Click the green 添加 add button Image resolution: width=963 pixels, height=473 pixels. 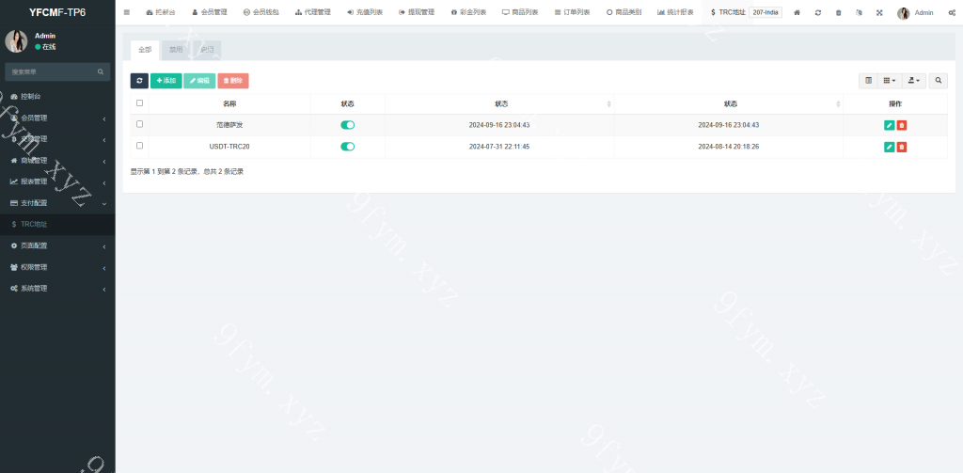click(x=166, y=81)
